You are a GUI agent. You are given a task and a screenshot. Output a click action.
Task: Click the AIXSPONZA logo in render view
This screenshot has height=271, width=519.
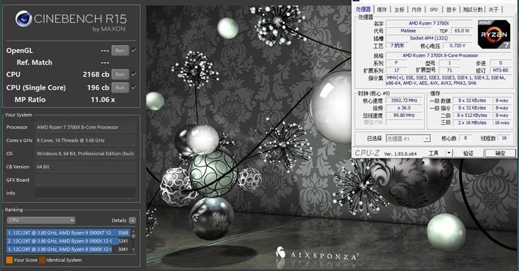[x=317, y=254]
